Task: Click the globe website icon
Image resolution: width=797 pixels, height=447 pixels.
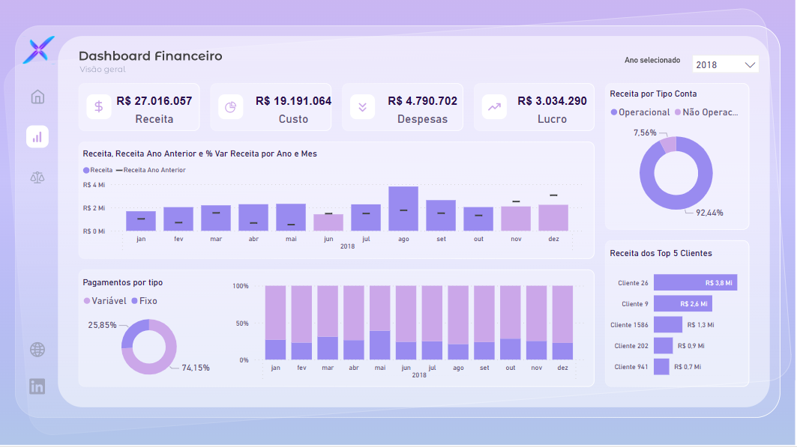Action: (x=37, y=350)
